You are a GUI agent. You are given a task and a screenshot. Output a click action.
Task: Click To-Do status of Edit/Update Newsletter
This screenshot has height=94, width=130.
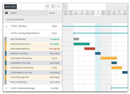click(x=54, y=58)
